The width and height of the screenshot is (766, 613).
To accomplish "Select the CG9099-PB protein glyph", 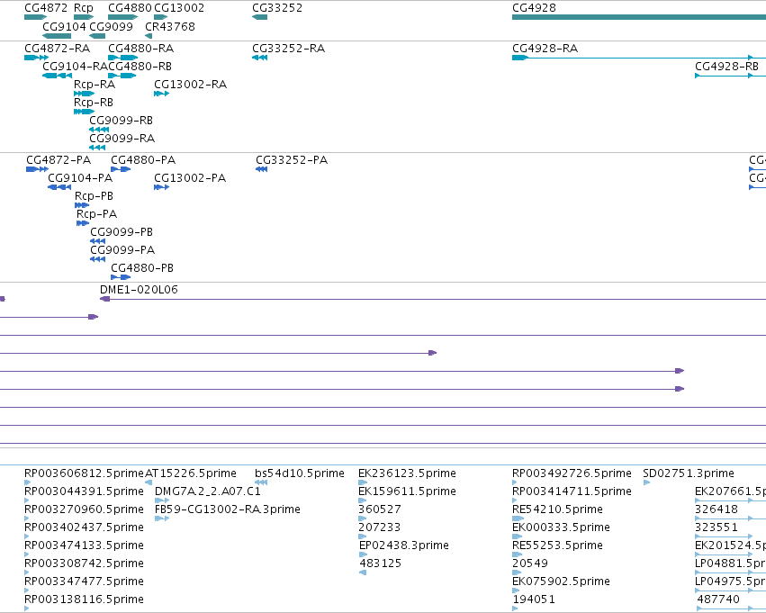I will [x=98, y=241].
